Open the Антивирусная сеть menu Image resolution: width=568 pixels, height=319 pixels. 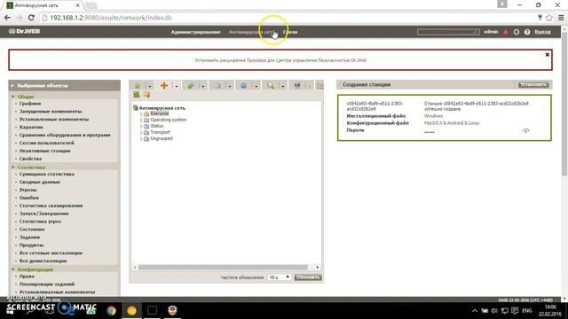pos(251,32)
